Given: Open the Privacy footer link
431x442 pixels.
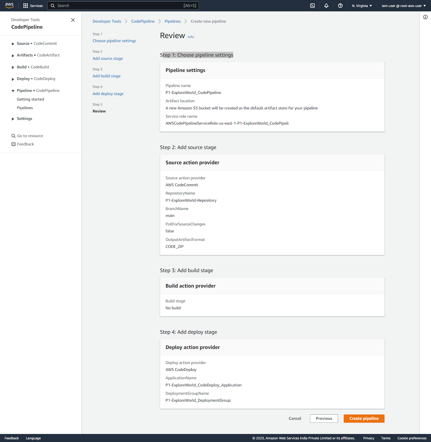Looking at the screenshot, I should [368, 438].
